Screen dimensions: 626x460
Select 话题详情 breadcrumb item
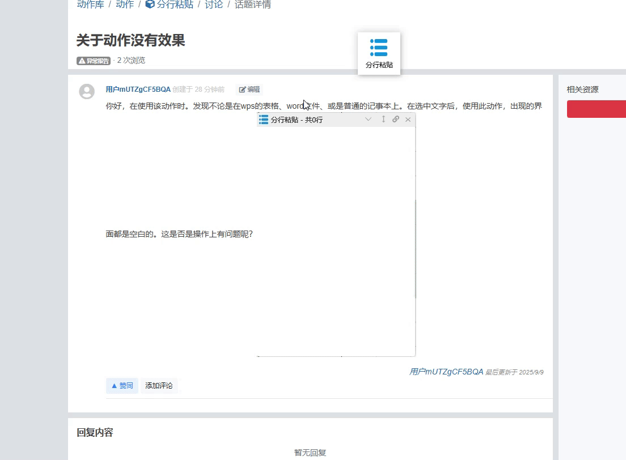point(253,5)
